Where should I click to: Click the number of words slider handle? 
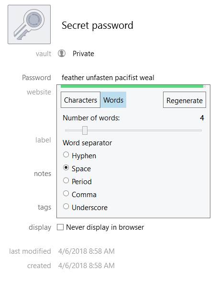pos(85,130)
